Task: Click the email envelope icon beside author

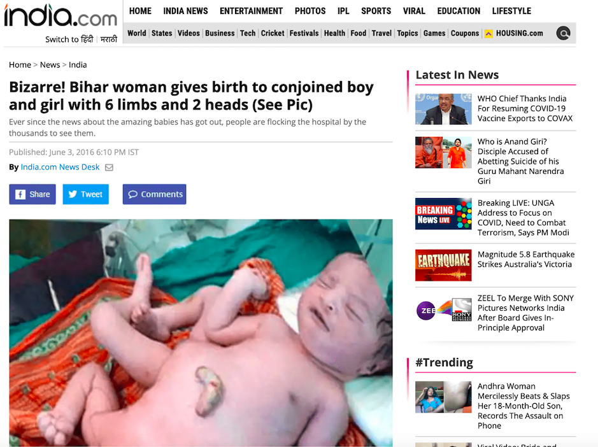Action: click(x=109, y=167)
